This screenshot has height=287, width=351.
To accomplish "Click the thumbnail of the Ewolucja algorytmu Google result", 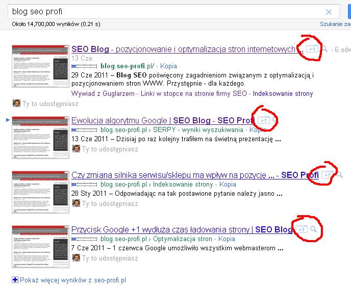I will (40, 138).
